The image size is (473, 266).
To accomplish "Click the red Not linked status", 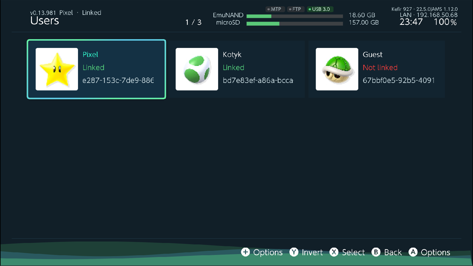I will 380,68.
